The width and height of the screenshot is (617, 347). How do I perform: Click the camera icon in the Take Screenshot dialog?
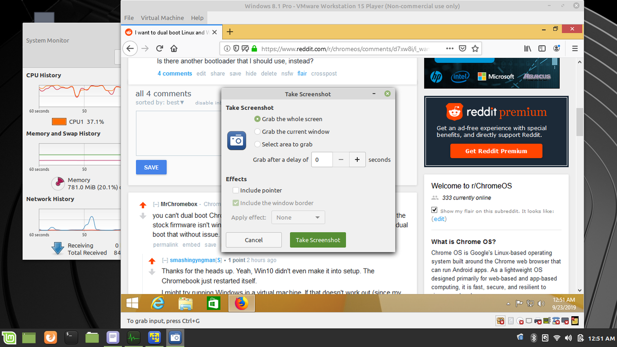point(236,141)
